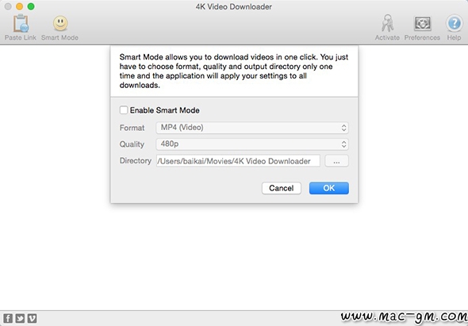Confirm settings with the OK button
This screenshot has width=468, height=326.
tap(329, 188)
